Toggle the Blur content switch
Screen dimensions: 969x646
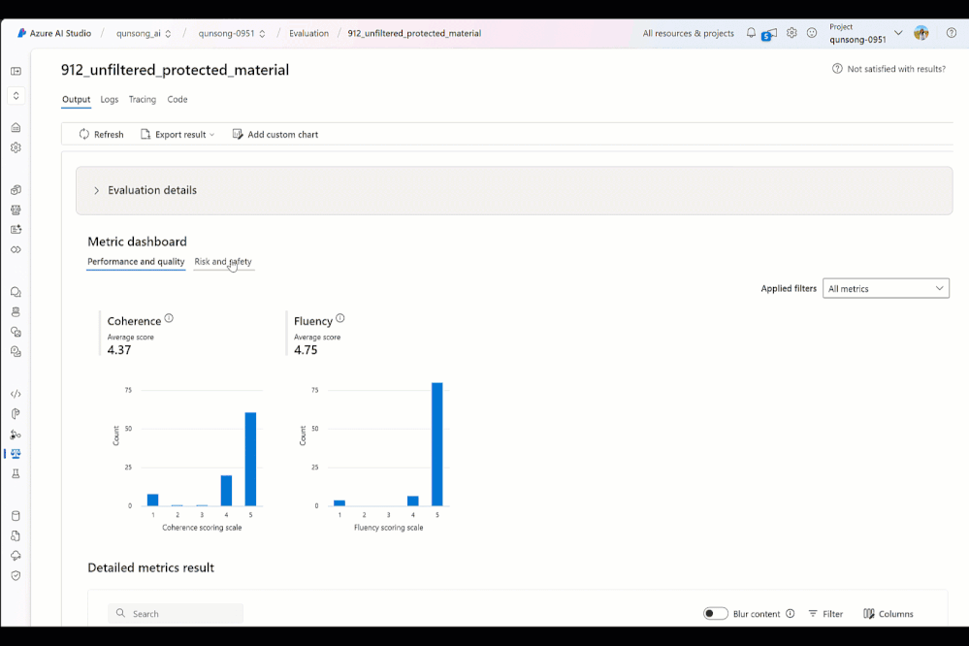pyautogui.click(x=715, y=613)
